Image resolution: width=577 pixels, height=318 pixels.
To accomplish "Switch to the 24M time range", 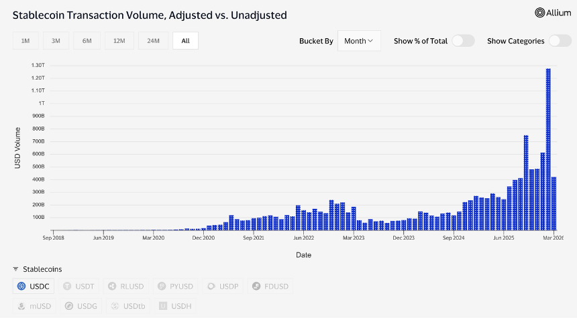I will coord(153,41).
